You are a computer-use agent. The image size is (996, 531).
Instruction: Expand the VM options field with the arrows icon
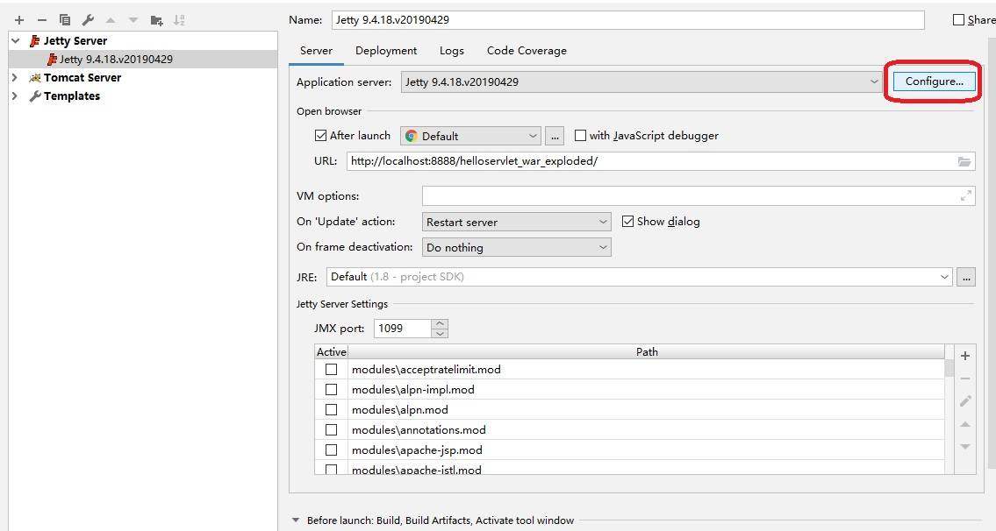click(x=966, y=196)
